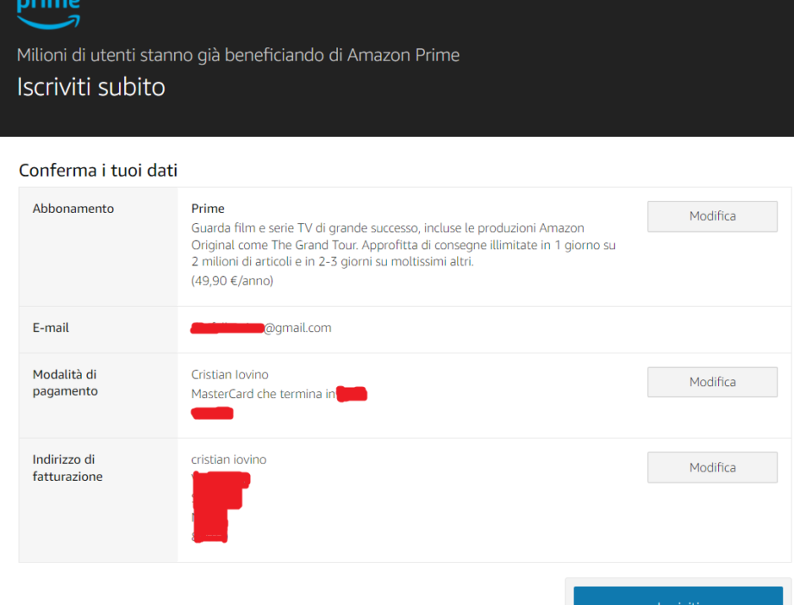Click the Prime plan description paragraph
Screen dimensions: 794x605
(403, 245)
